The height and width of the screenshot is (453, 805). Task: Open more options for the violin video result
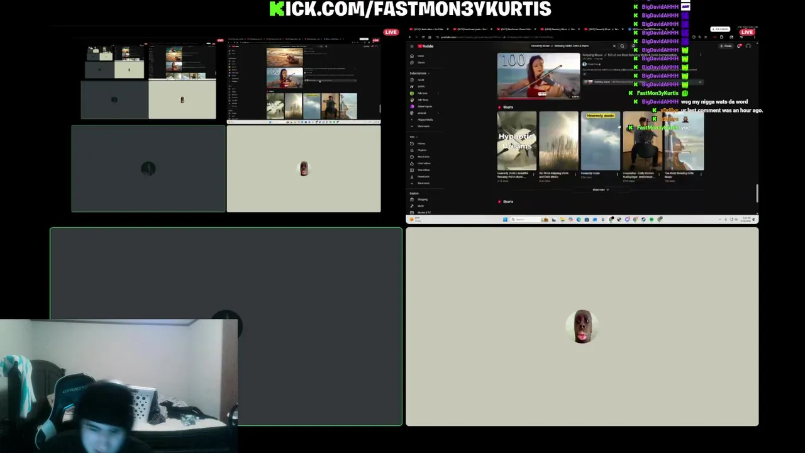pyautogui.click(x=701, y=55)
